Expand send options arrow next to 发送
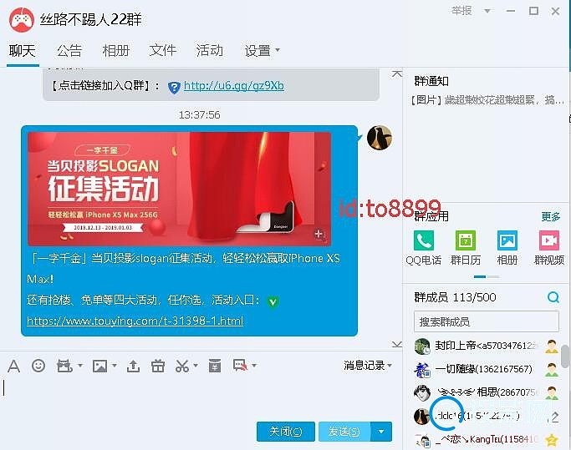Viewport: 571px width, 450px height. pyautogui.click(x=381, y=432)
